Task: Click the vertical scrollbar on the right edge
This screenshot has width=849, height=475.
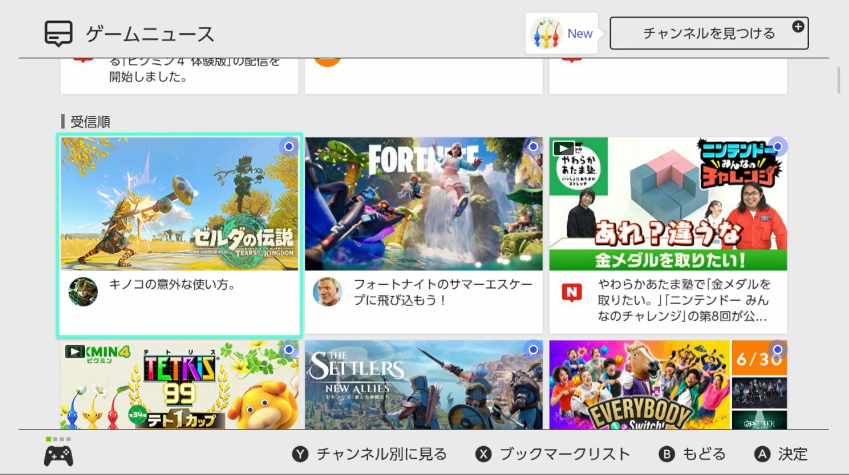Action: [x=839, y=81]
